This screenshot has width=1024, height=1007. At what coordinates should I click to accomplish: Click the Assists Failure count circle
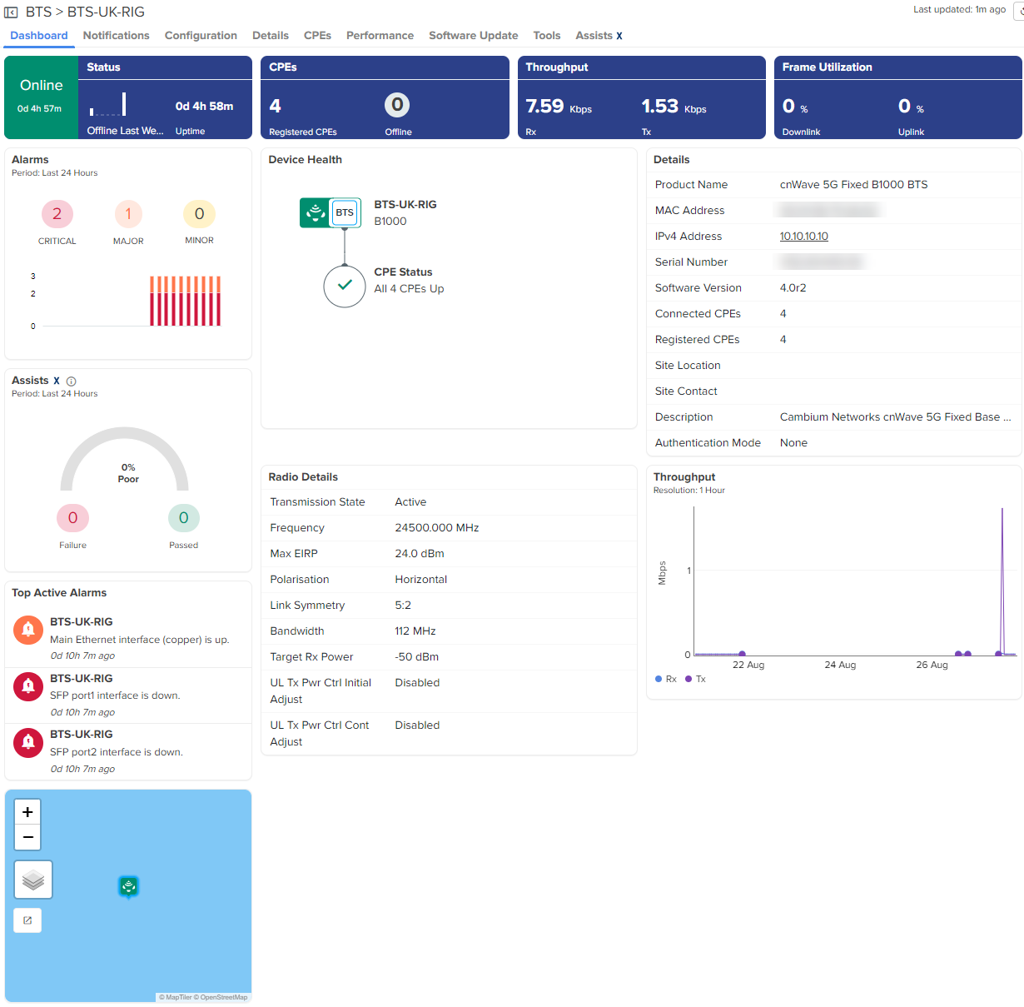tap(72, 518)
